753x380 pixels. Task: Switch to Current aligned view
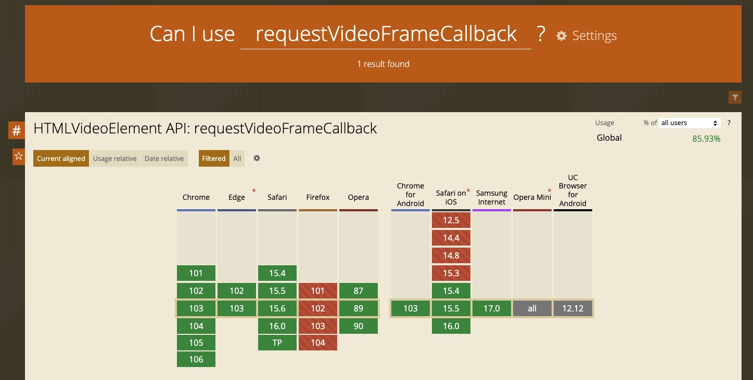click(x=61, y=158)
